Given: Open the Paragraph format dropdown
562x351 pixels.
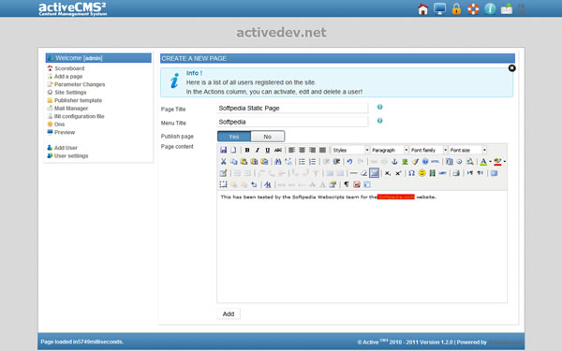Looking at the screenshot, I should click(390, 150).
